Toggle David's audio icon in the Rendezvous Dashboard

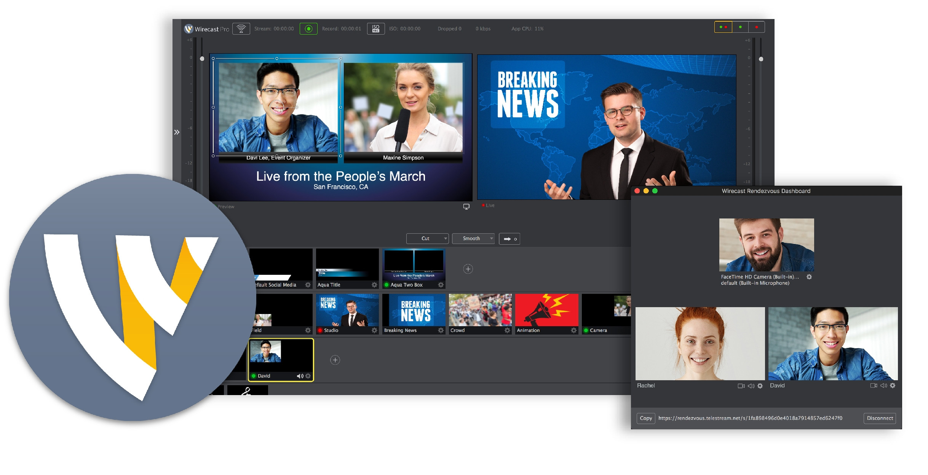883,385
